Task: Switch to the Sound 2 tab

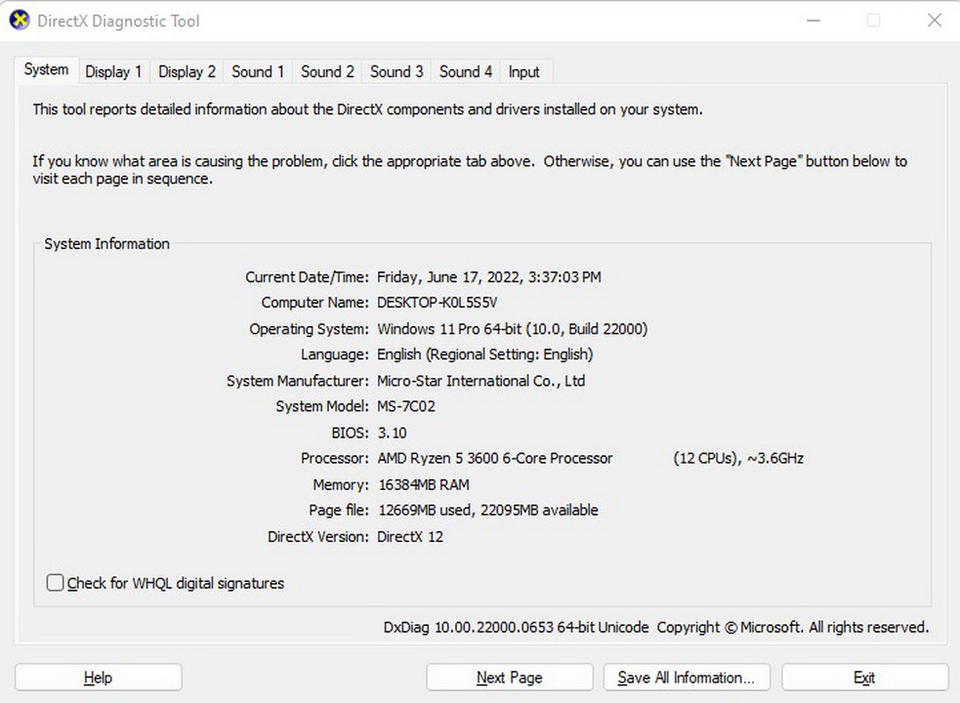Action: (x=327, y=71)
